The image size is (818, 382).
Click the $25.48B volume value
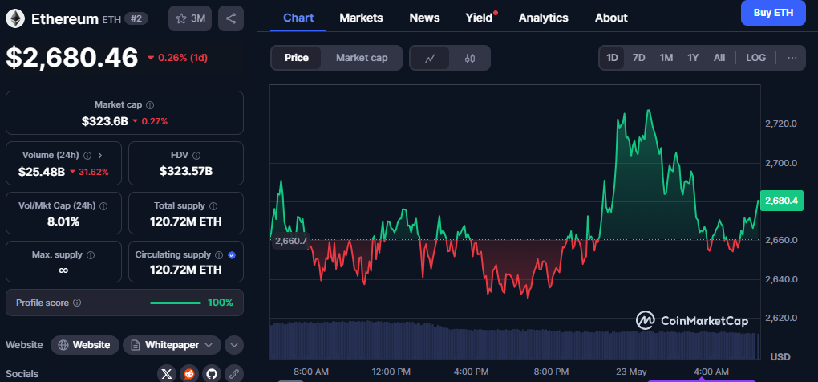coord(41,172)
